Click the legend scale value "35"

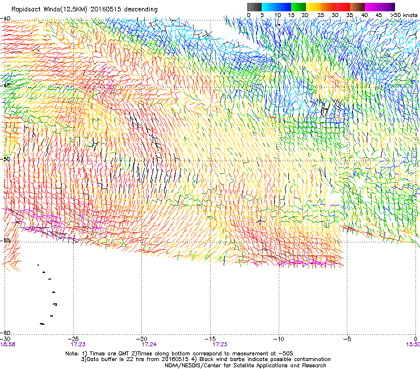click(350, 15)
